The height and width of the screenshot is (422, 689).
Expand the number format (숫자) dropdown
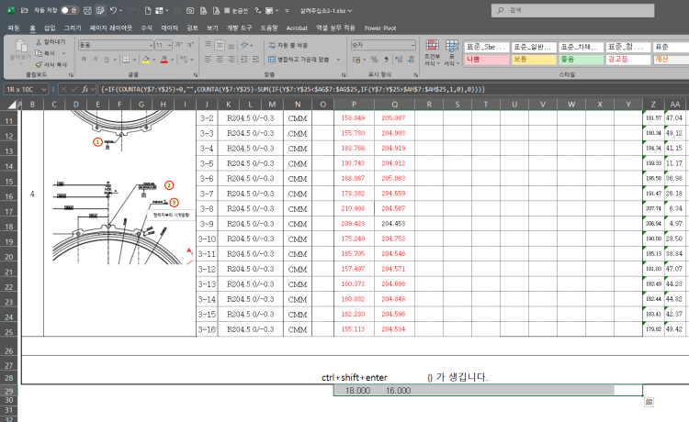coord(413,44)
